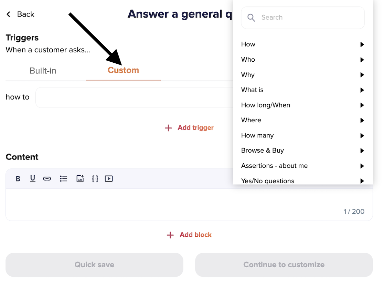
Task: Insert a hyperlink in content block
Action: (x=47, y=179)
